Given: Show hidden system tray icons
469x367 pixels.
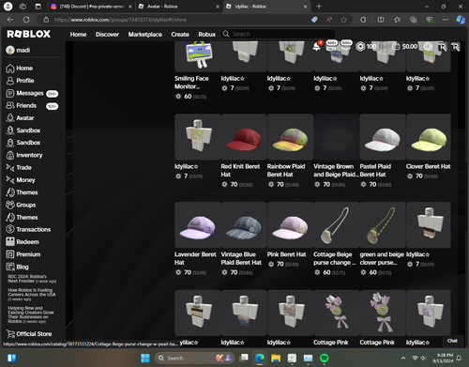Looking at the screenshot, I should (x=403, y=358).
